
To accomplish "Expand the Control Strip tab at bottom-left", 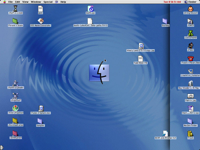I will (x=1, y=147).
